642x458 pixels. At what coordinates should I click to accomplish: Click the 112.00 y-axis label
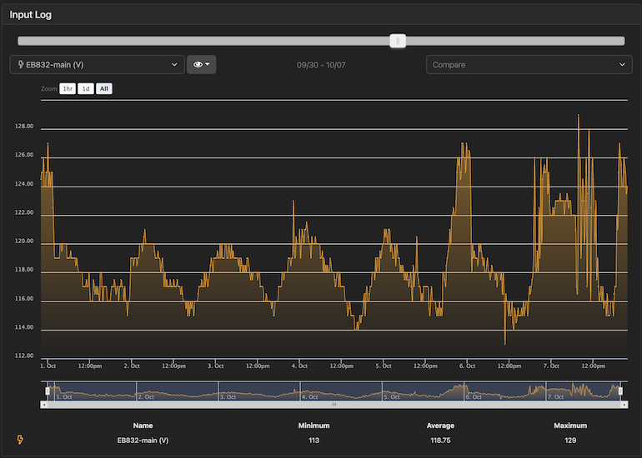pos(24,356)
